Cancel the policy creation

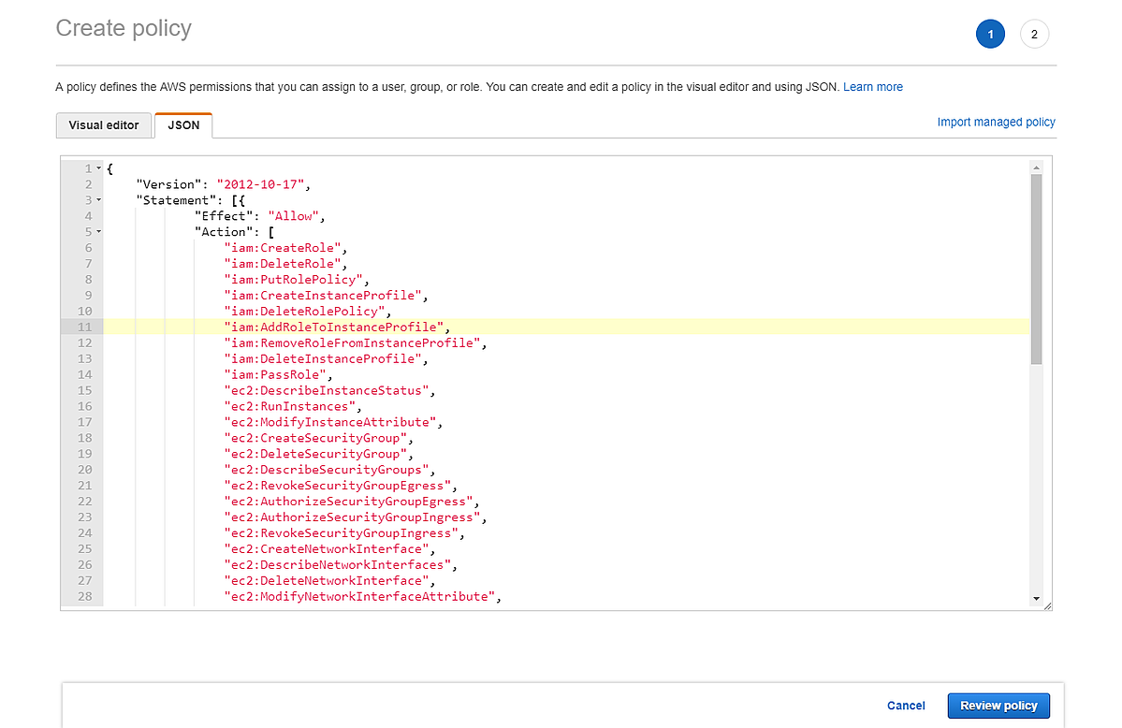coord(905,706)
